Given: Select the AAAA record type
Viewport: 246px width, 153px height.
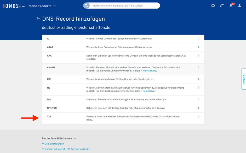Looking at the screenshot, I should point(123,47).
